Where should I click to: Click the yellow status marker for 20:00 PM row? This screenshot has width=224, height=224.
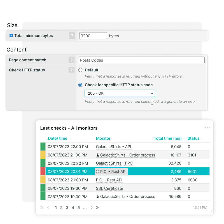(x=43, y=180)
